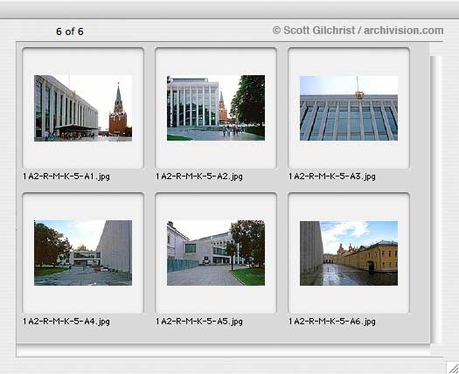The width and height of the screenshot is (459, 374).
Task: Click the filename label 1A2-R-M-K-5-A5.jpg
Action: tap(199, 322)
